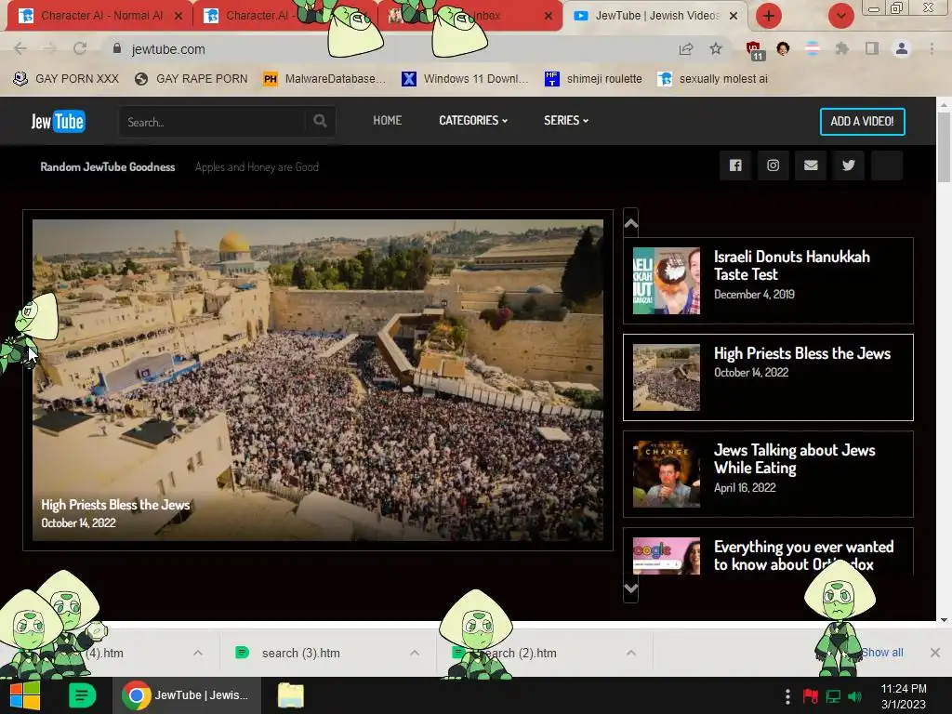Click the red flag tray icon
This screenshot has height=714, width=952.
[810, 695]
